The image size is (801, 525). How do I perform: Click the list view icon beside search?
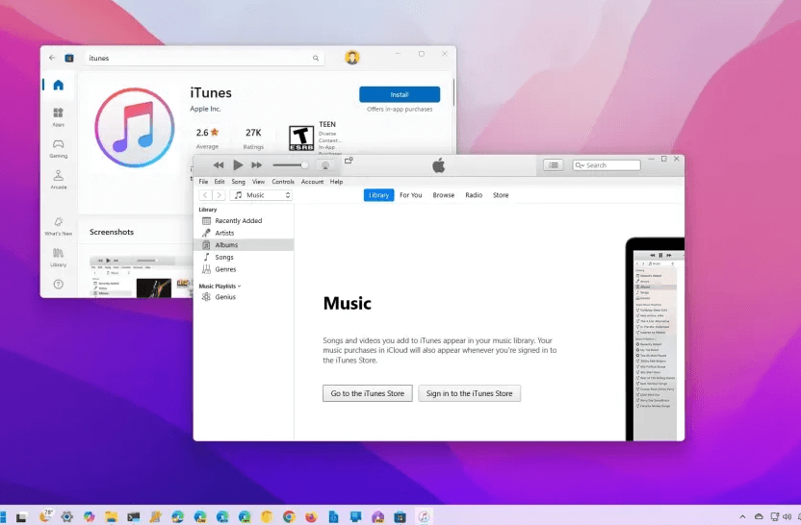553,165
